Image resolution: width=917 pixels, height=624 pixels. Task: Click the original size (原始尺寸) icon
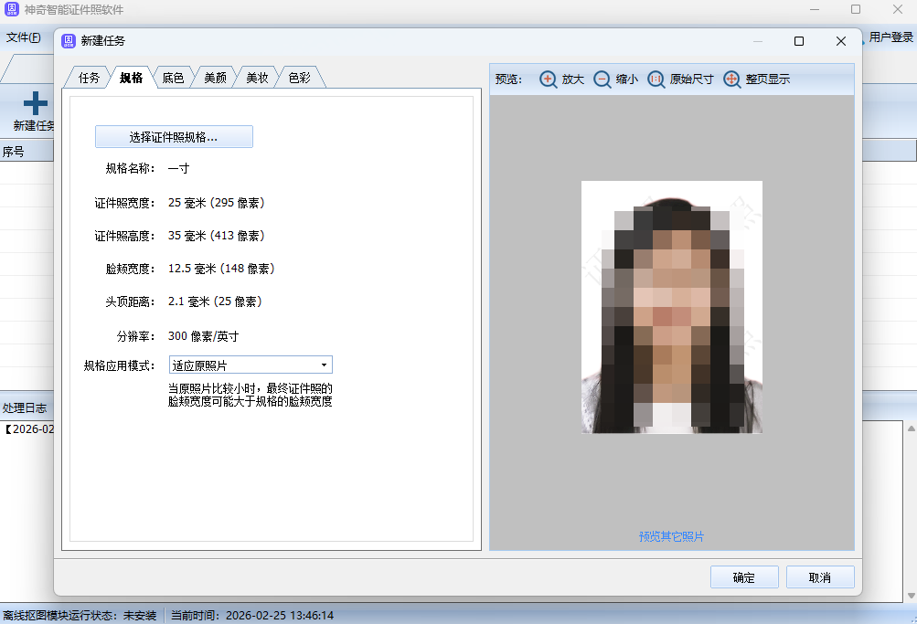pyautogui.click(x=656, y=79)
